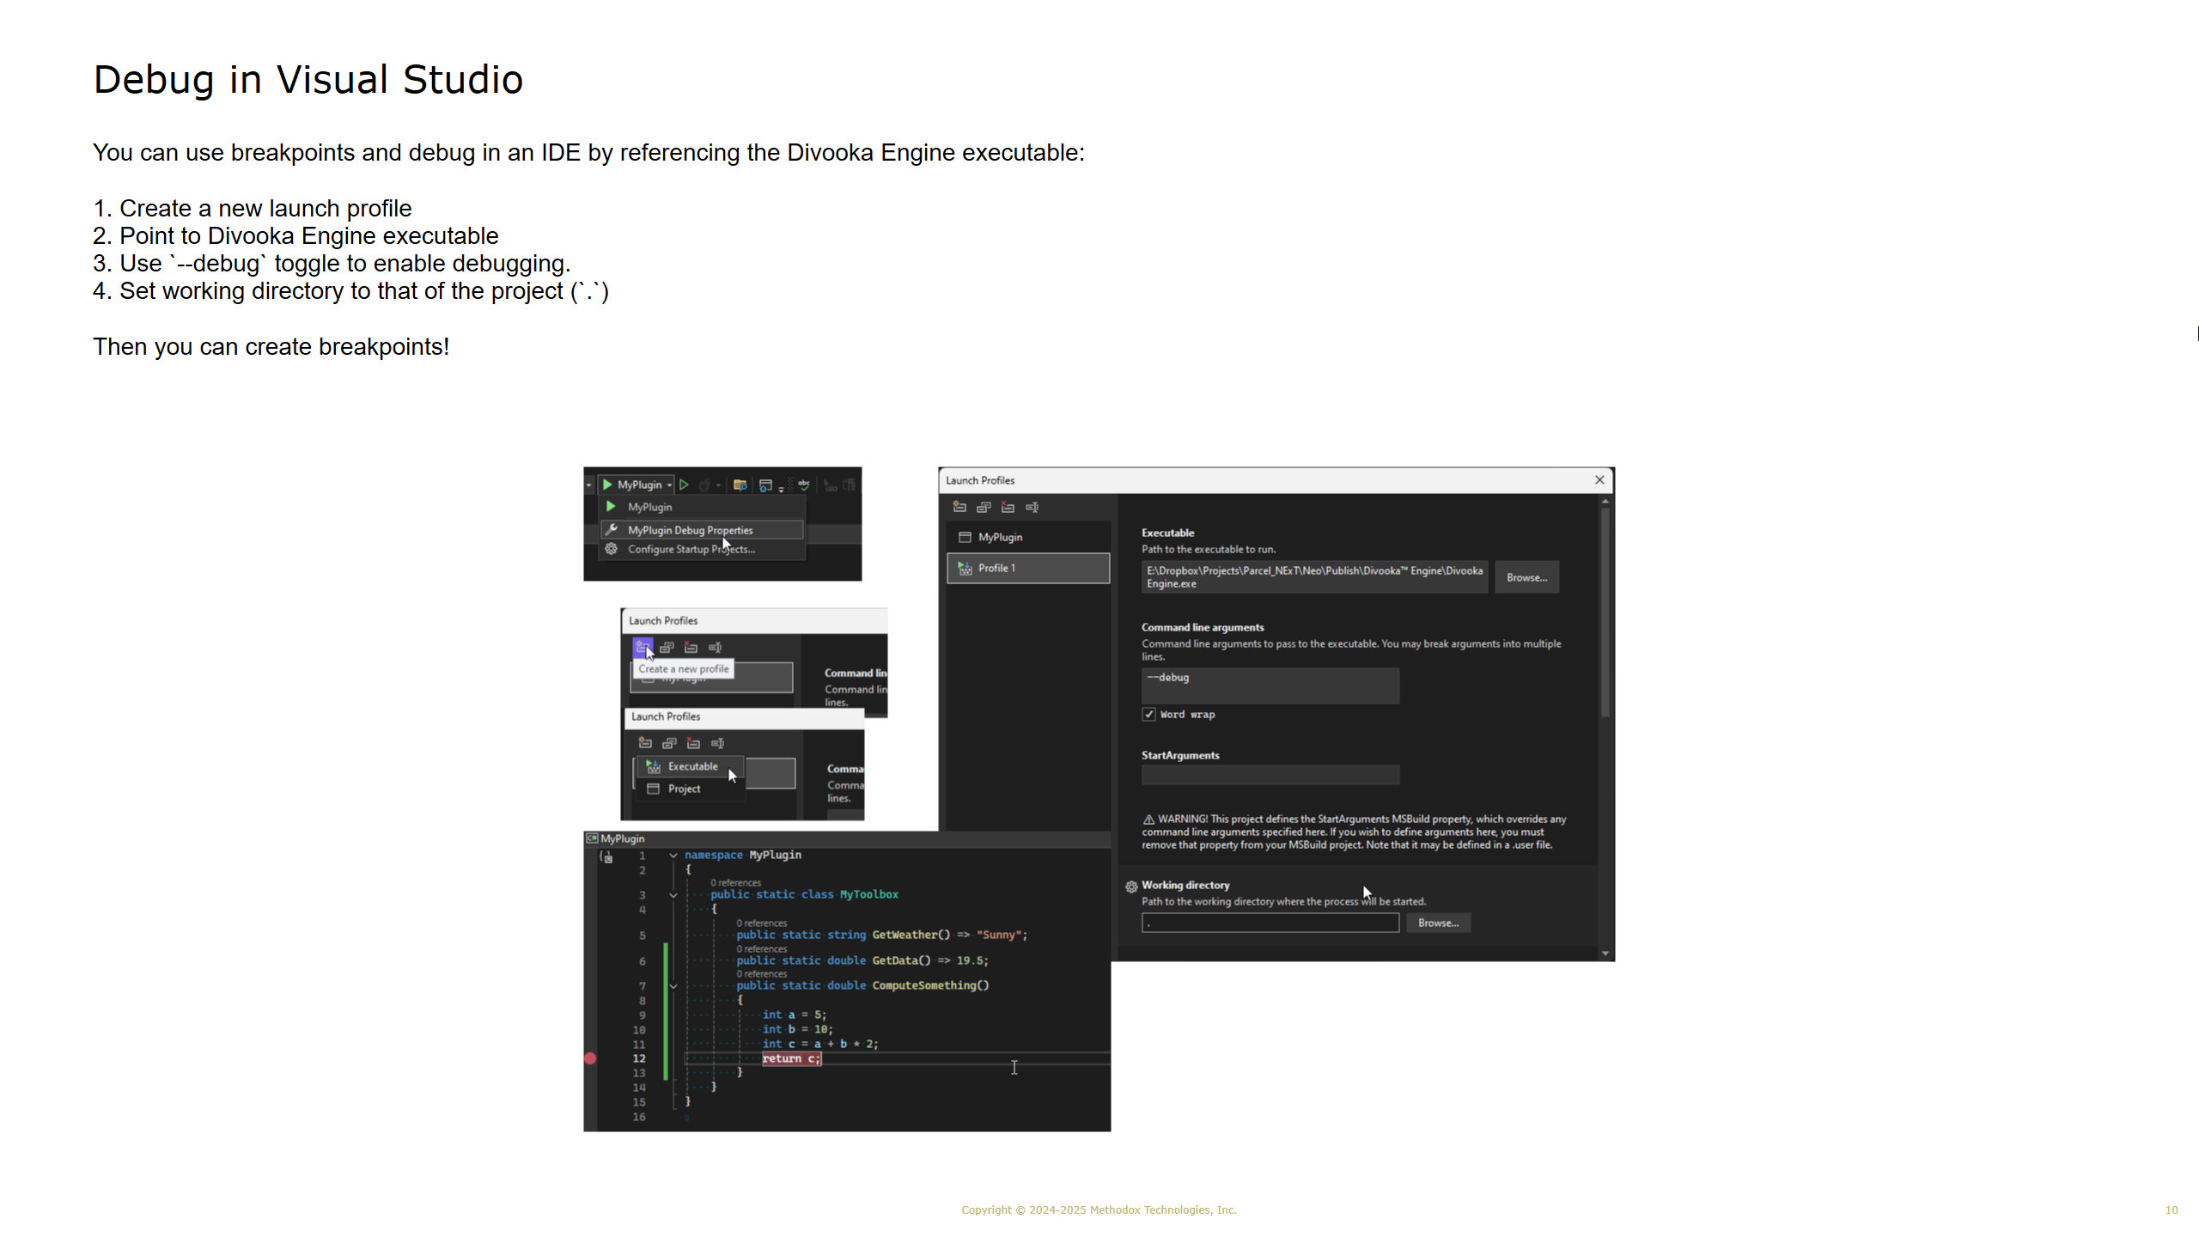Click Duplicate profile icon in the tooltip dialog
Image resolution: width=2199 pixels, height=1237 pixels.
pyautogui.click(x=667, y=647)
